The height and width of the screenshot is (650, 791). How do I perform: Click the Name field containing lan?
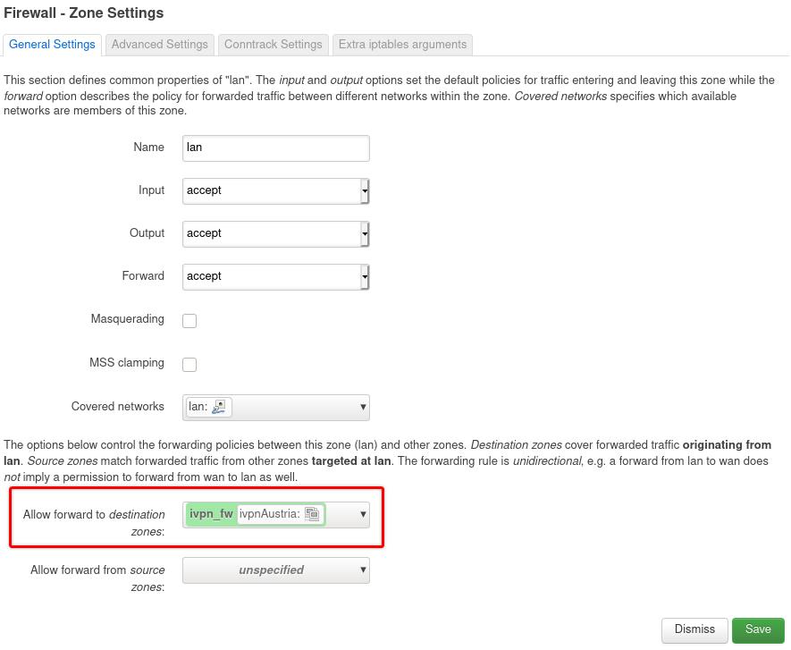coord(276,148)
